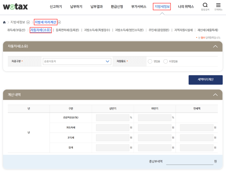Select the 비영업용 radio button
This screenshot has width=226, height=176.
(165, 61)
